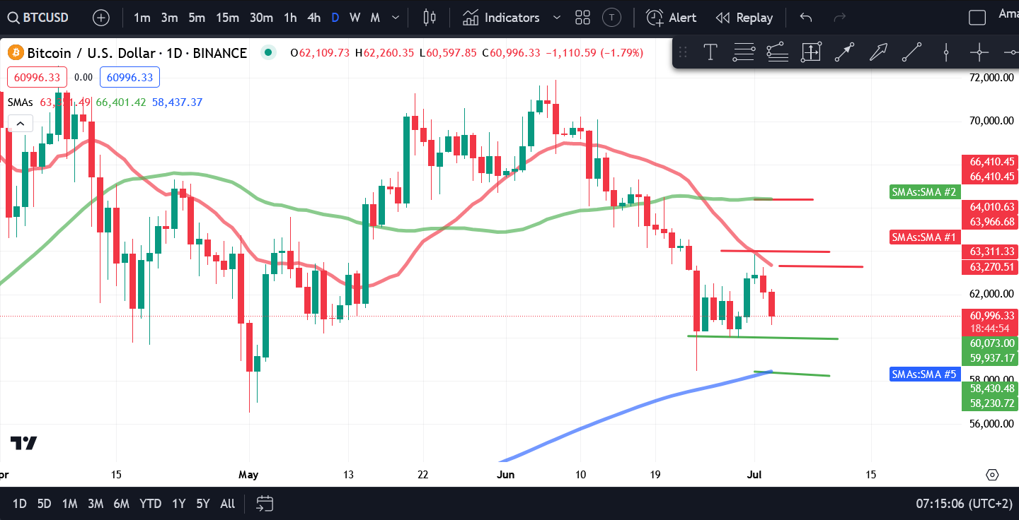Set chart range to 1M
The width and height of the screenshot is (1019, 520).
point(69,504)
